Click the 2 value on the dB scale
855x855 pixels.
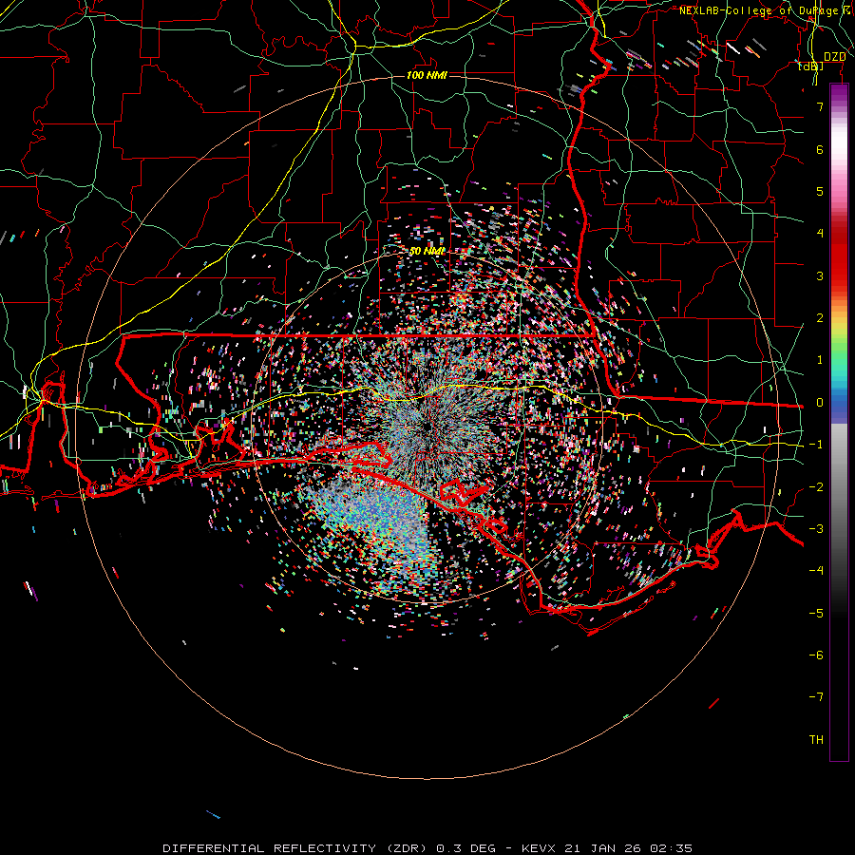point(820,318)
